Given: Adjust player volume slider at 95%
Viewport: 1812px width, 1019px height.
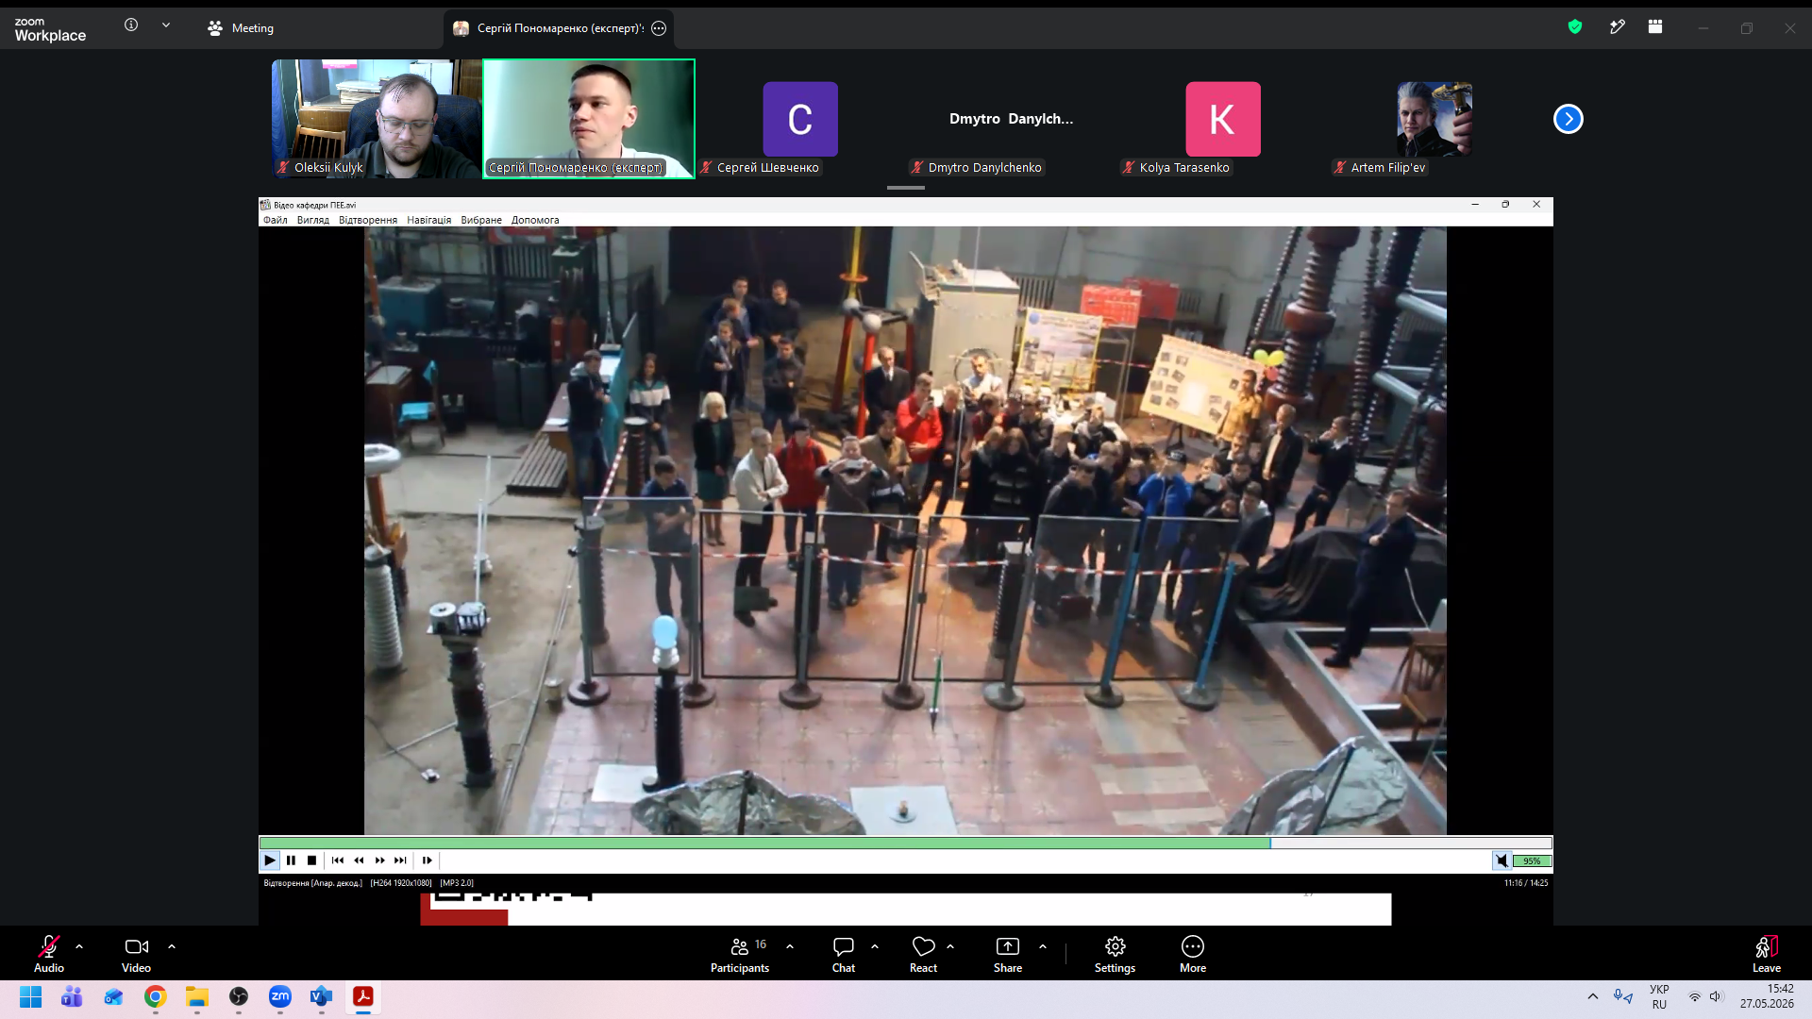Looking at the screenshot, I should pyautogui.click(x=1532, y=860).
